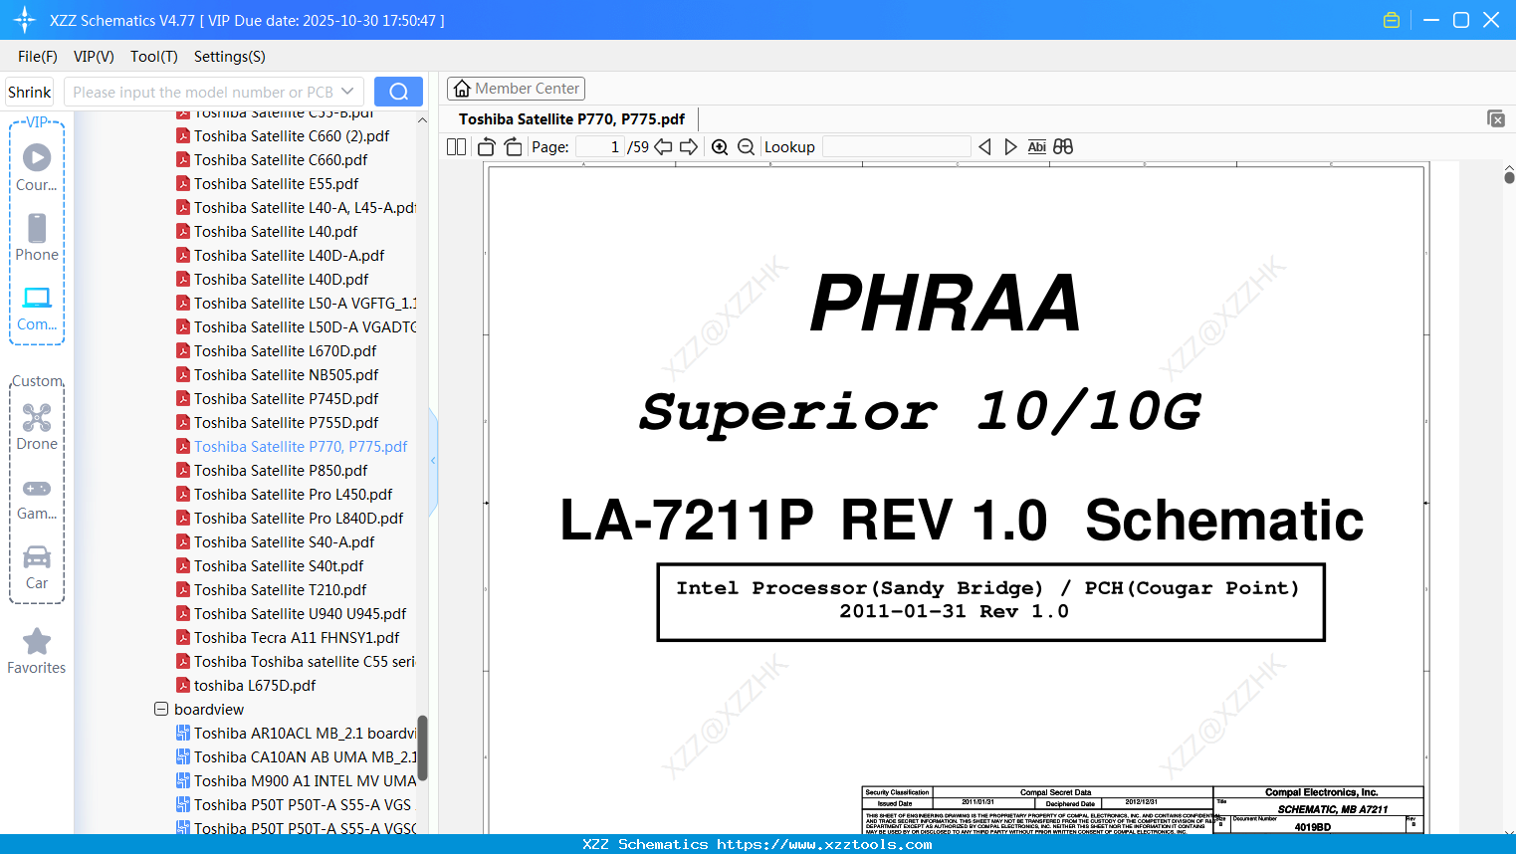Image resolution: width=1516 pixels, height=854 pixels.
Task: Open the Drone category
Action: click(37, 426)
